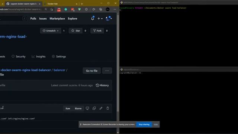Image resolution: width=238 pixels, height=134 pixels.
Task: Switch to the Settings repo tab
Action: [59, 57]
